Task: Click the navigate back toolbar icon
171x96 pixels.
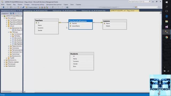Action: [3, 7]
